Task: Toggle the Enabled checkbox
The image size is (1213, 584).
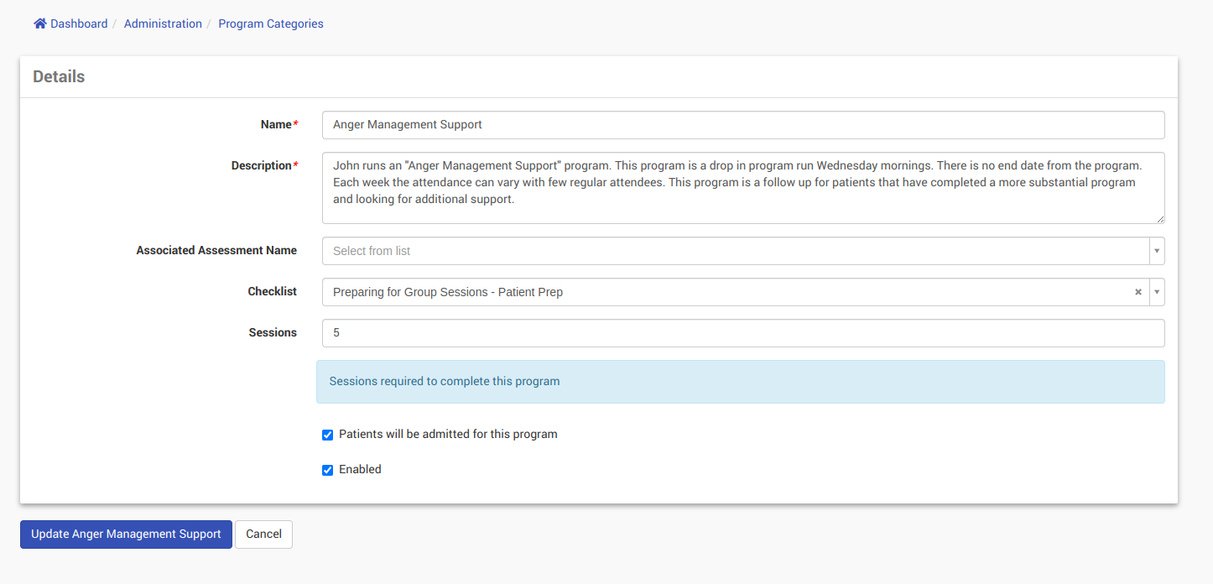Action: (x=328, y=470)
